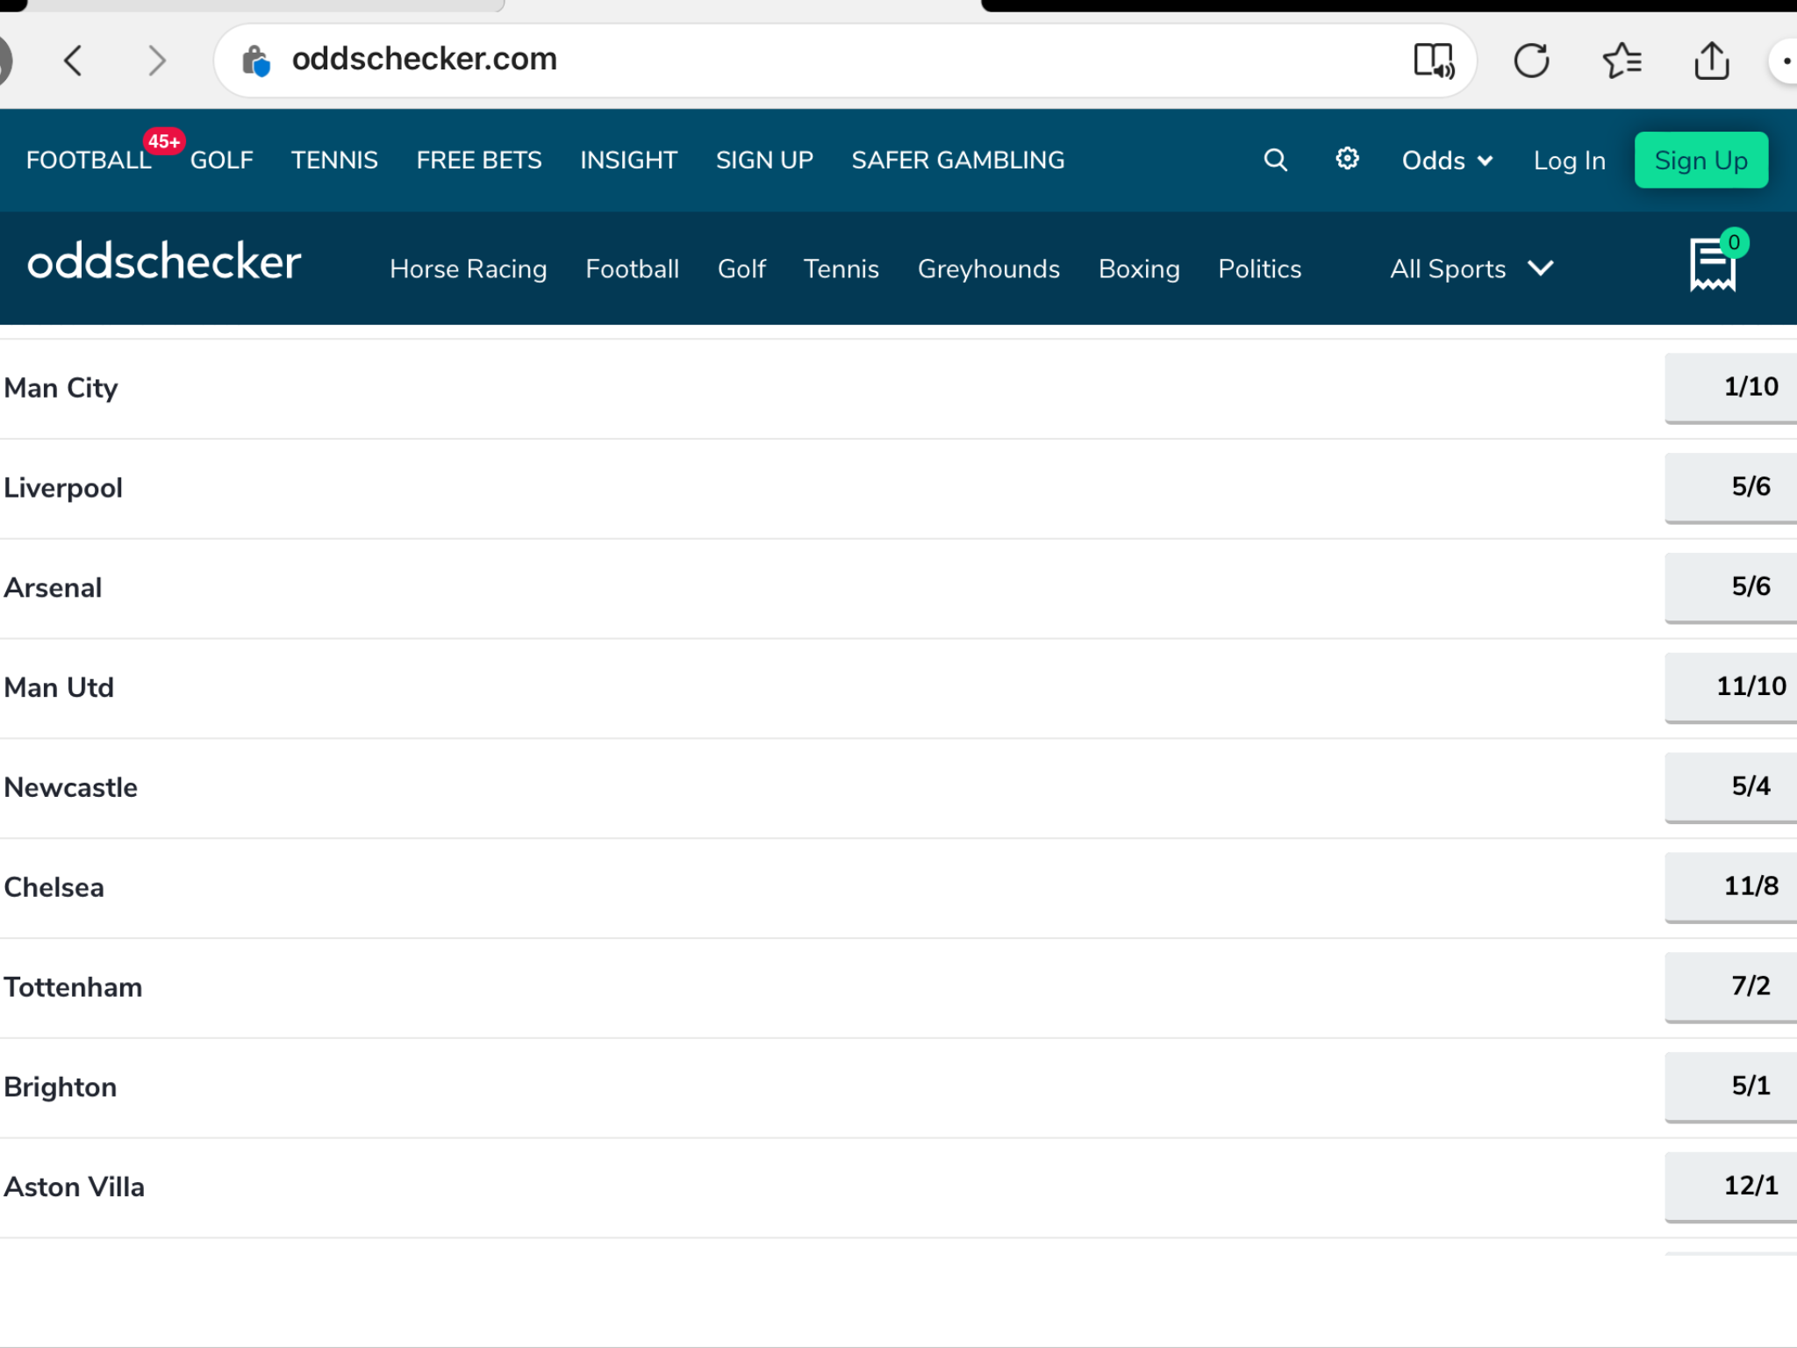Viewport: 1797px width, 1348px height.
Task: Click the Aston Villa team name
Action: point(74,1187)
